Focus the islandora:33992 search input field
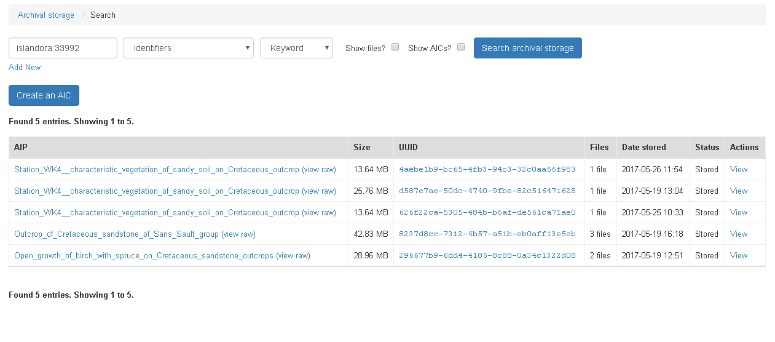This screenshot has height=342, width=775. point(63,48)
